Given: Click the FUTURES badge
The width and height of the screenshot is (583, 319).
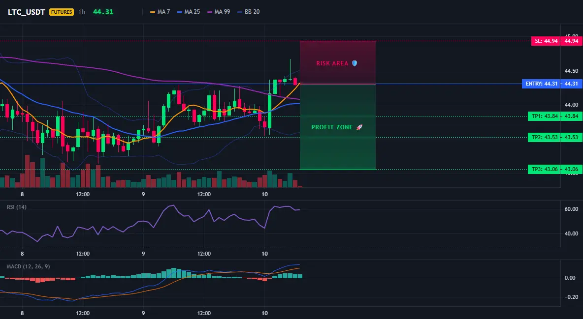Looking at the screenshot, I should pos(62,12).
